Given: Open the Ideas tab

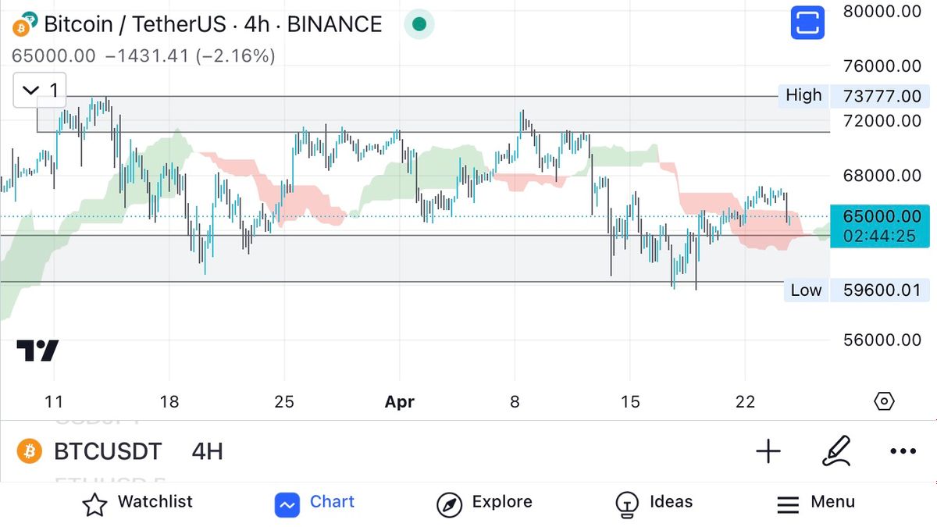Looking at the screenshot, I should 654,504.
